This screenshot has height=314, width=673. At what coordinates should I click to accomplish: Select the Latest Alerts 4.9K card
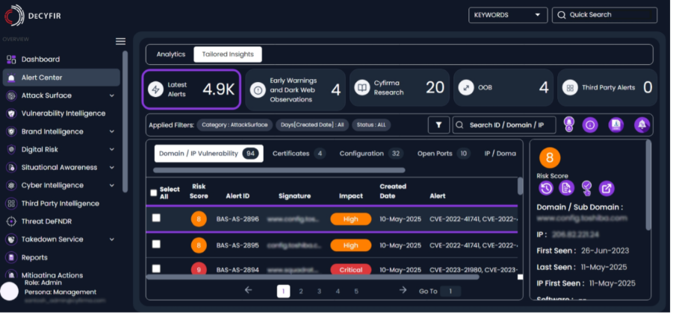pyautogui.click(x=191, y=90)
